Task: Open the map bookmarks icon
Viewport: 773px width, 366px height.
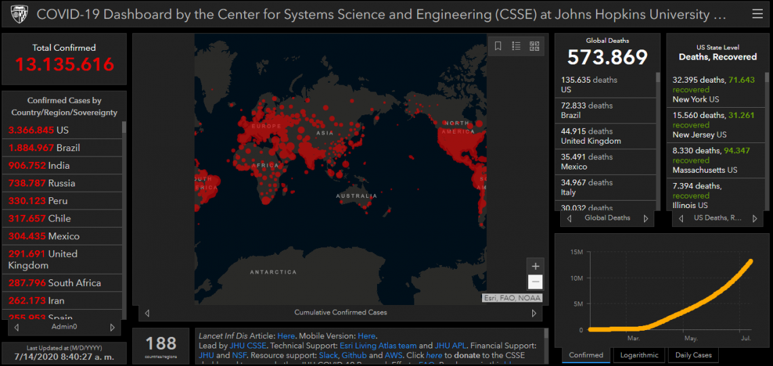Action: click(498, 46)
